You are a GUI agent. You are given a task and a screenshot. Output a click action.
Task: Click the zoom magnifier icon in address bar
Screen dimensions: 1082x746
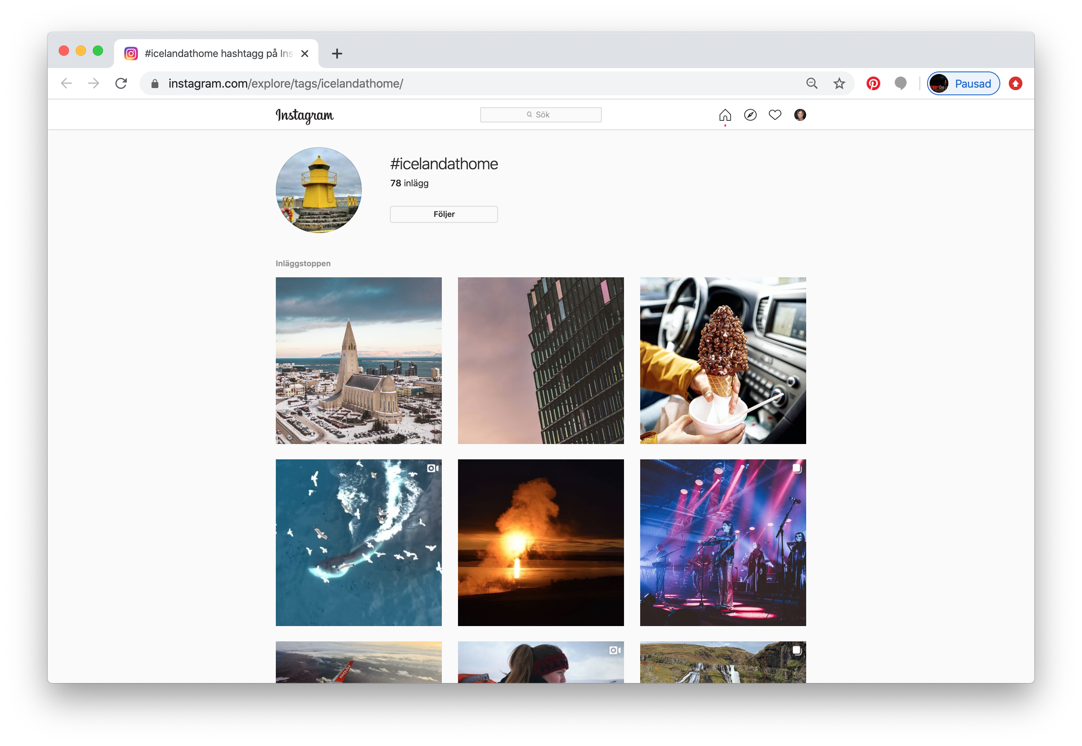(x=812, y=83)
